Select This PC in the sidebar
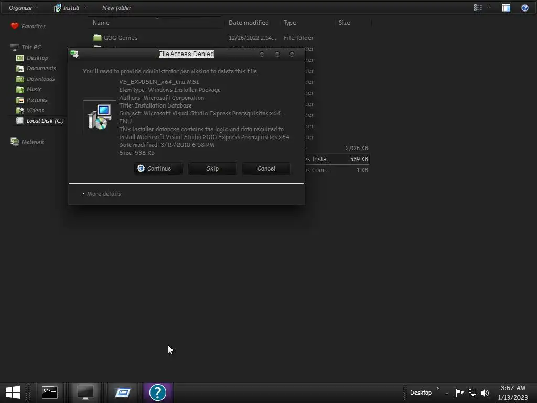This screenshot has width=537, height=403. (x=31, y=47)
